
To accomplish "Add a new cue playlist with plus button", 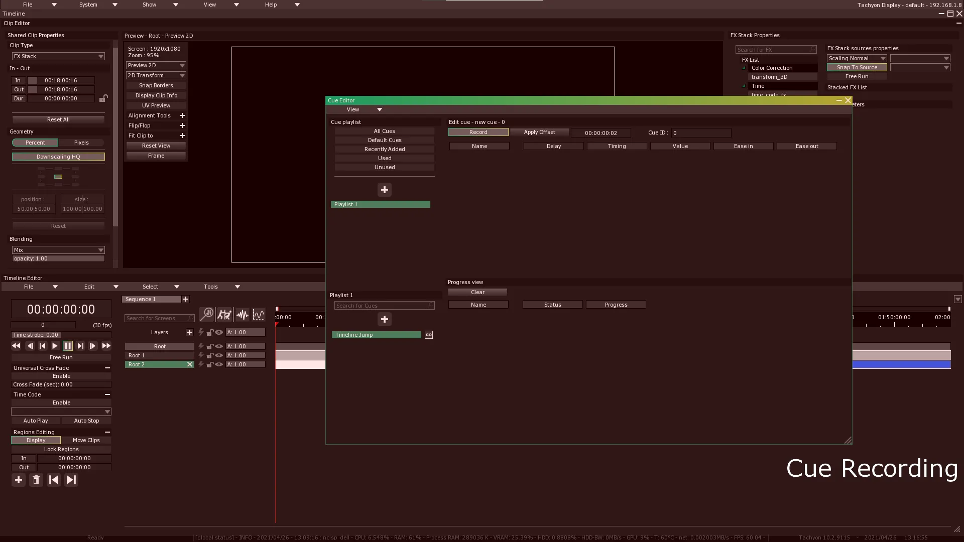I will (x=385, y=190).
